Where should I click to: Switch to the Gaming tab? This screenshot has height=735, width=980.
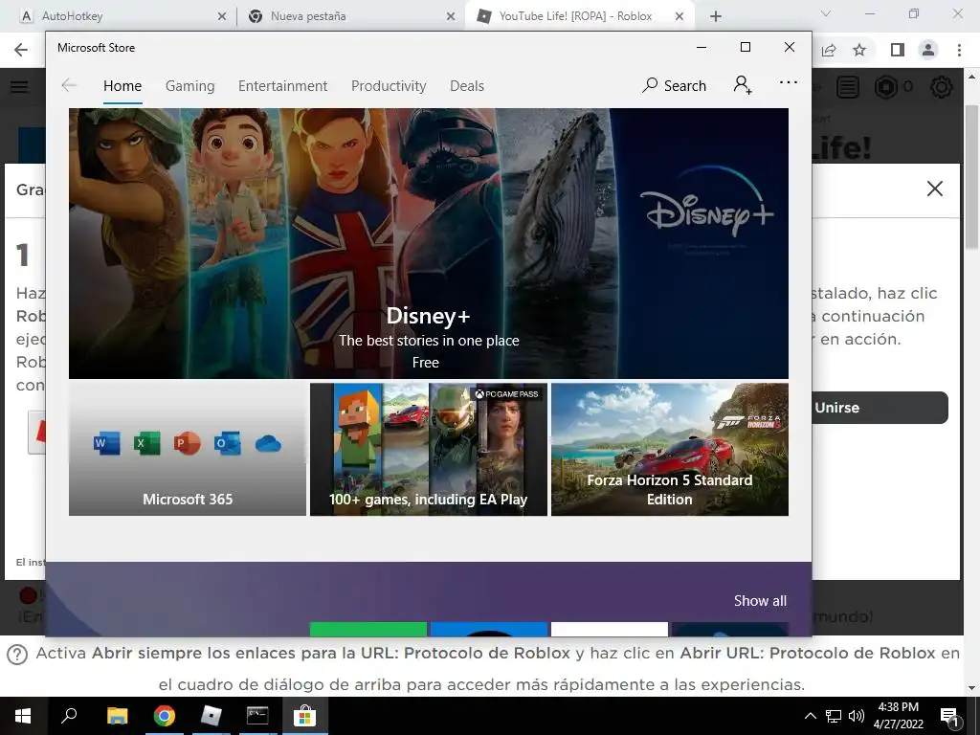coord(190,85)
